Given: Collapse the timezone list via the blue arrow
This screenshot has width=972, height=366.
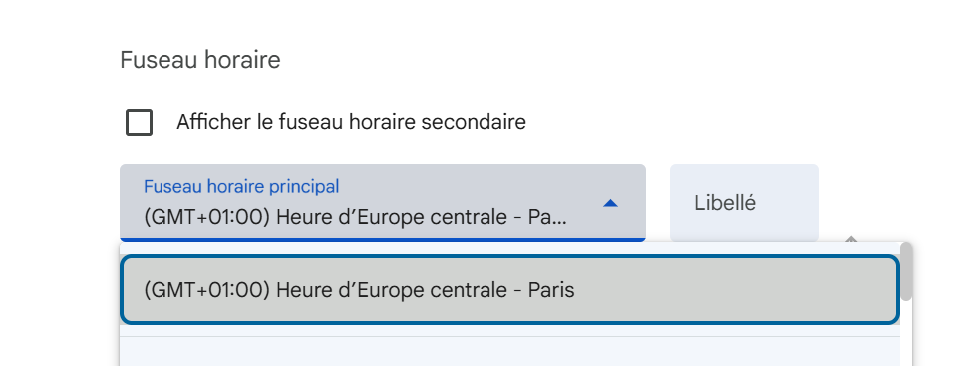Looking at the screenshot, I should point(610,203).
